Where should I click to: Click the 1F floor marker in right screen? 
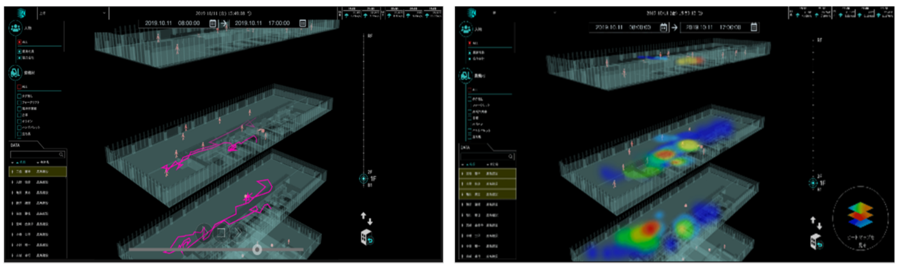point(814,183)
